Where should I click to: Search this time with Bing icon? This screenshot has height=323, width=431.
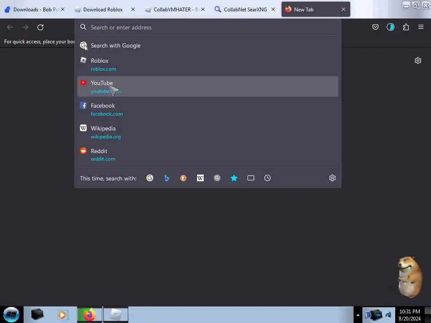(x=167, y=178)
